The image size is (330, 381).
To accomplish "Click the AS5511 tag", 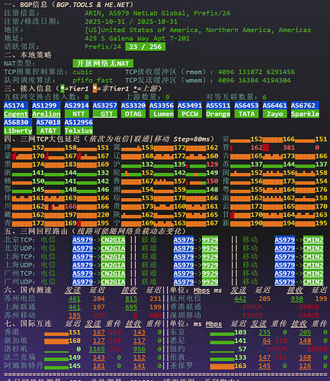I will click(218, 105).
